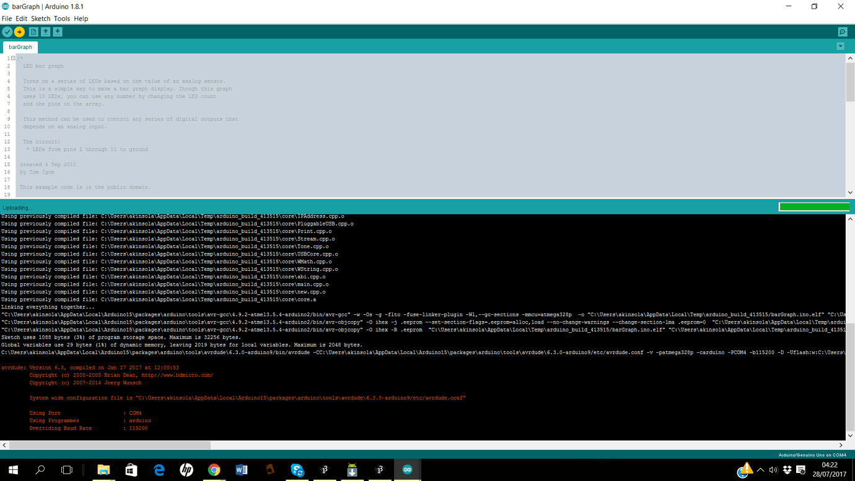Open File Explorer from the taskbar
The width and height of the screenshot is (855, 481).
pyautogui.click(x=103, y=469)
